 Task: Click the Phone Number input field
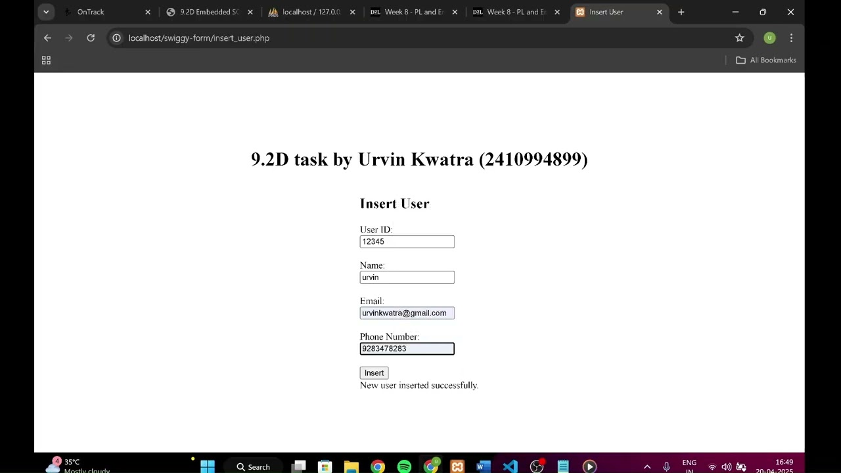coord(407,349)
